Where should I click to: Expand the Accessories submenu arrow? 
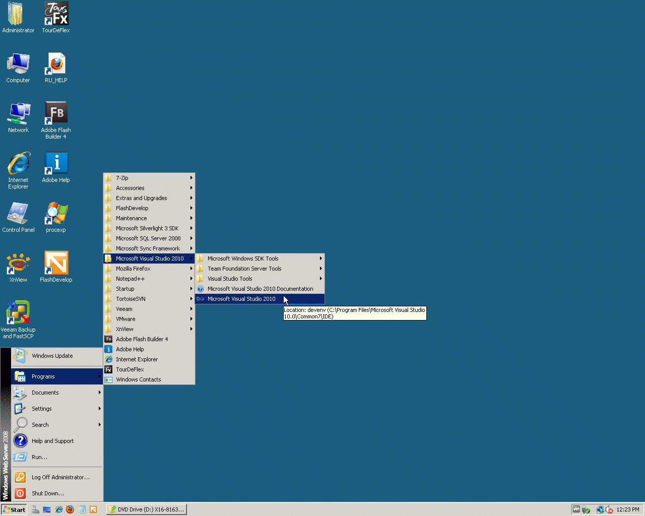pos(191,188)
